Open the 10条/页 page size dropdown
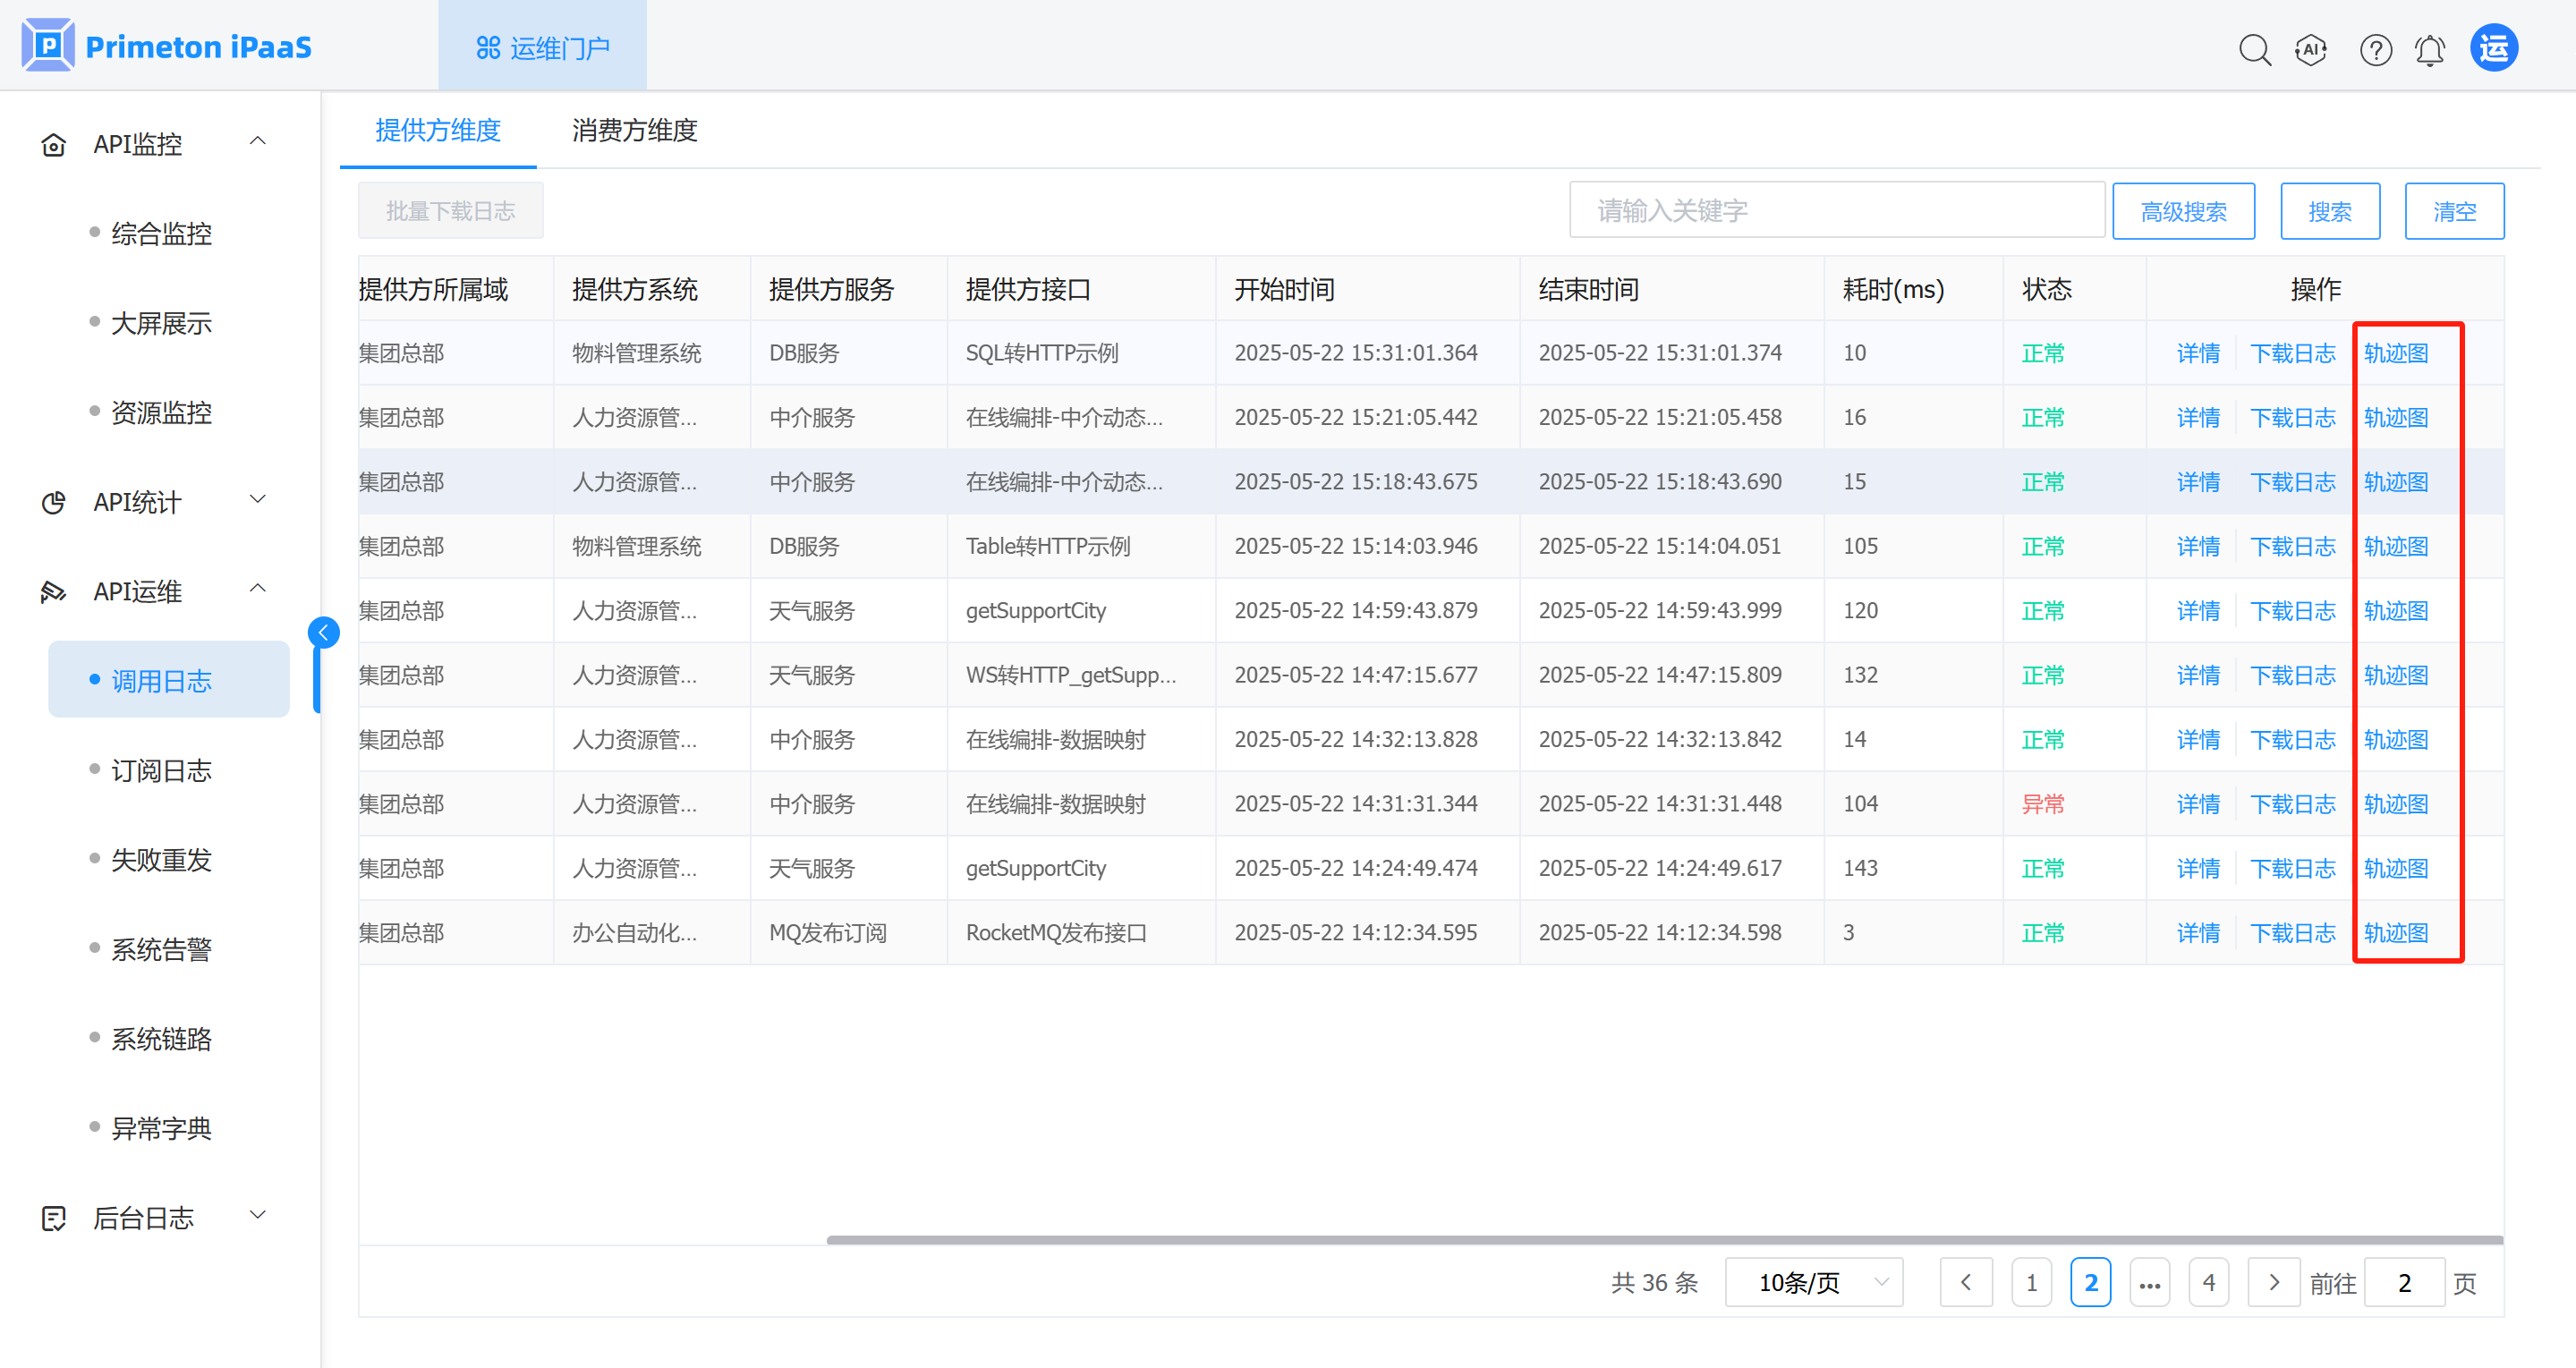This screenshot has height=1368, width=2576. click(1813, 1282)
